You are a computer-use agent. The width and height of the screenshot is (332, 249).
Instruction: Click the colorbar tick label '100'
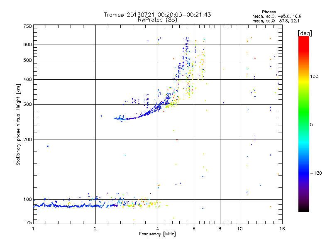[x=314, y=76]
